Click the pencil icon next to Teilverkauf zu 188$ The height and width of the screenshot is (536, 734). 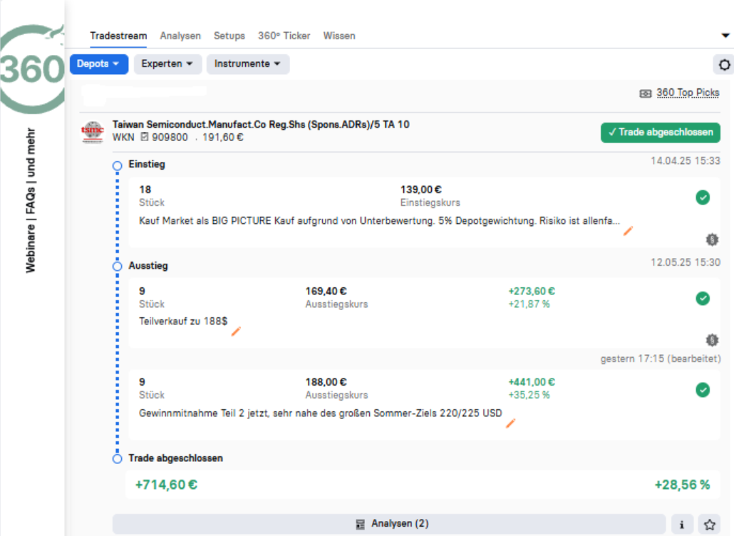click(x=236, y=331)
